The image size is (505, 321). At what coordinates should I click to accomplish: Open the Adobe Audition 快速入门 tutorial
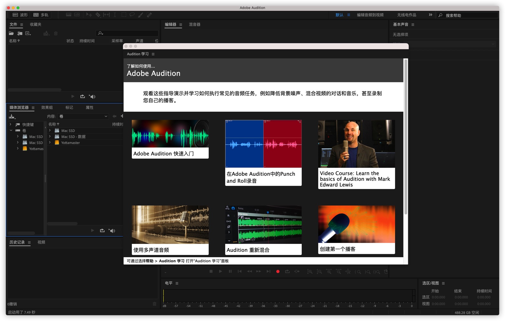[170, 139]
